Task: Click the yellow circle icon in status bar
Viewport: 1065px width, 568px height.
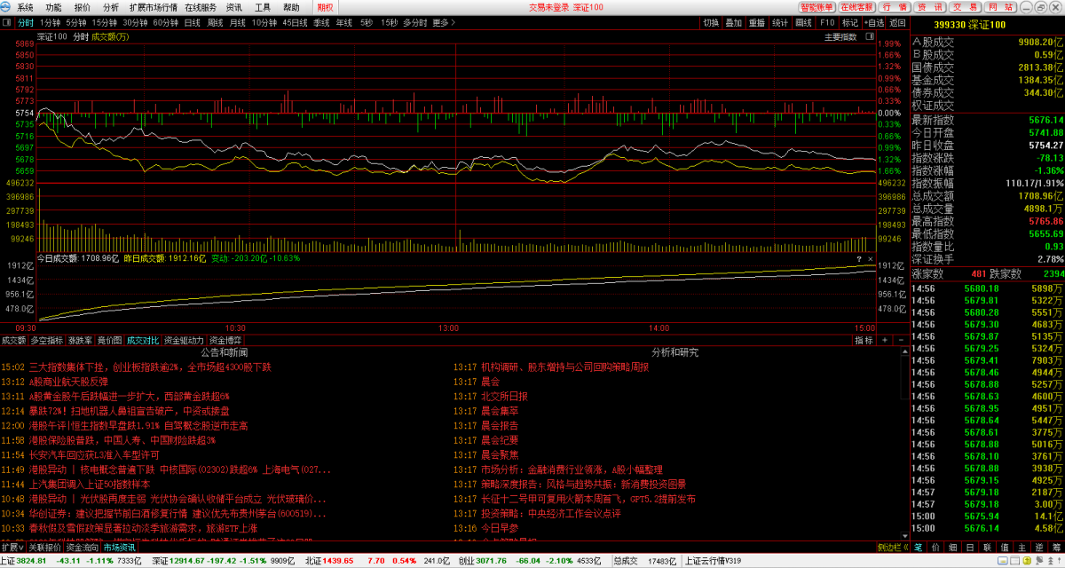Action: click(x=1029, y=561)
